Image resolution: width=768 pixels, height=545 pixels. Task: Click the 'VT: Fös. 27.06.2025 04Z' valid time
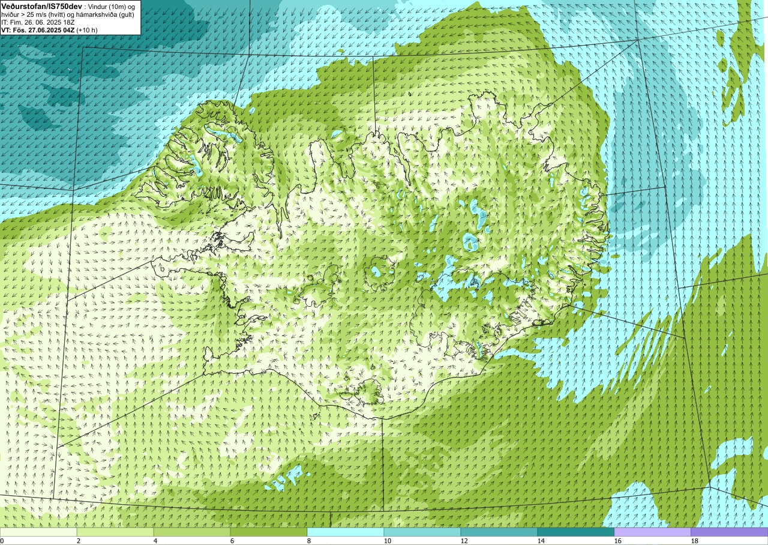(38, 29)
